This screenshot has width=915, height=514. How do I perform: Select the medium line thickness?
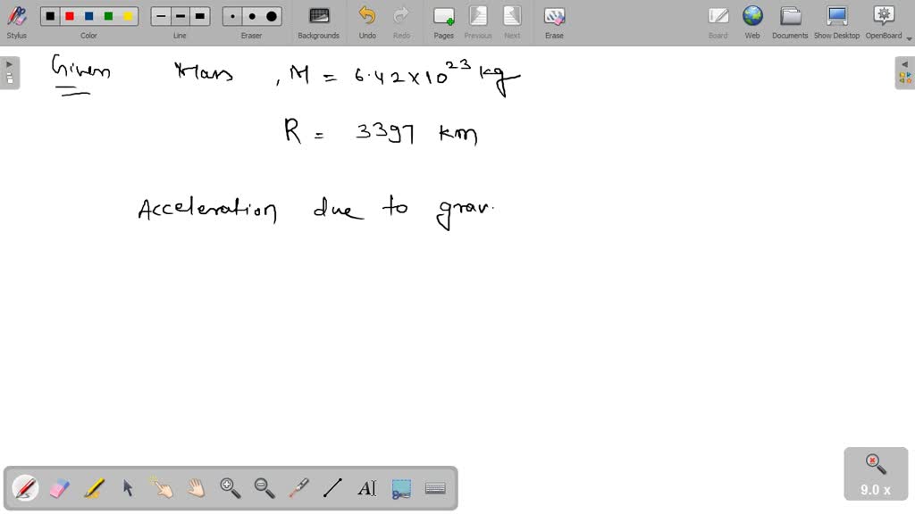(180, 15)
